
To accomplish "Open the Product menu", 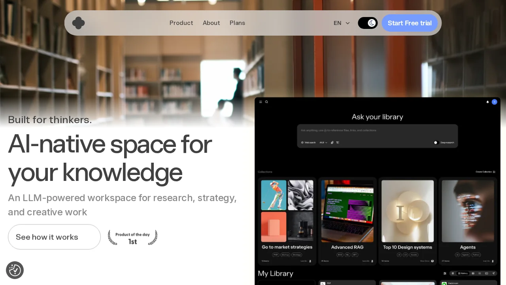I will (x=181, y=23).
